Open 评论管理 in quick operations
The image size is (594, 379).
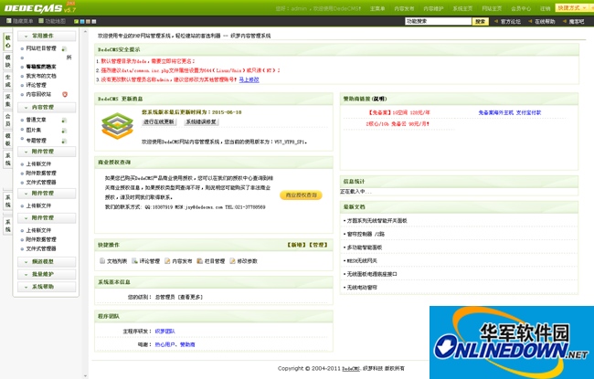(x=146, y=261)
